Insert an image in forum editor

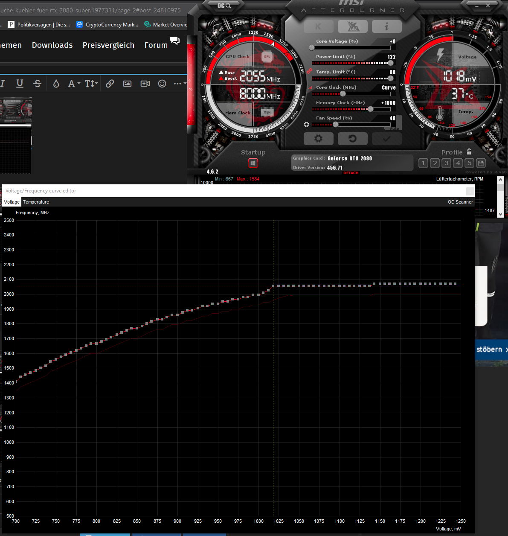click(127, 84)
